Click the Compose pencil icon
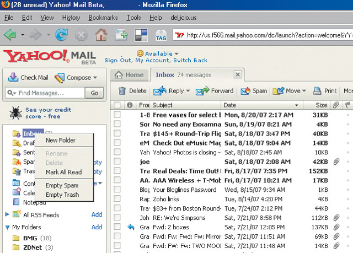This screenshot has width=353, height=253. coord(60,78)
